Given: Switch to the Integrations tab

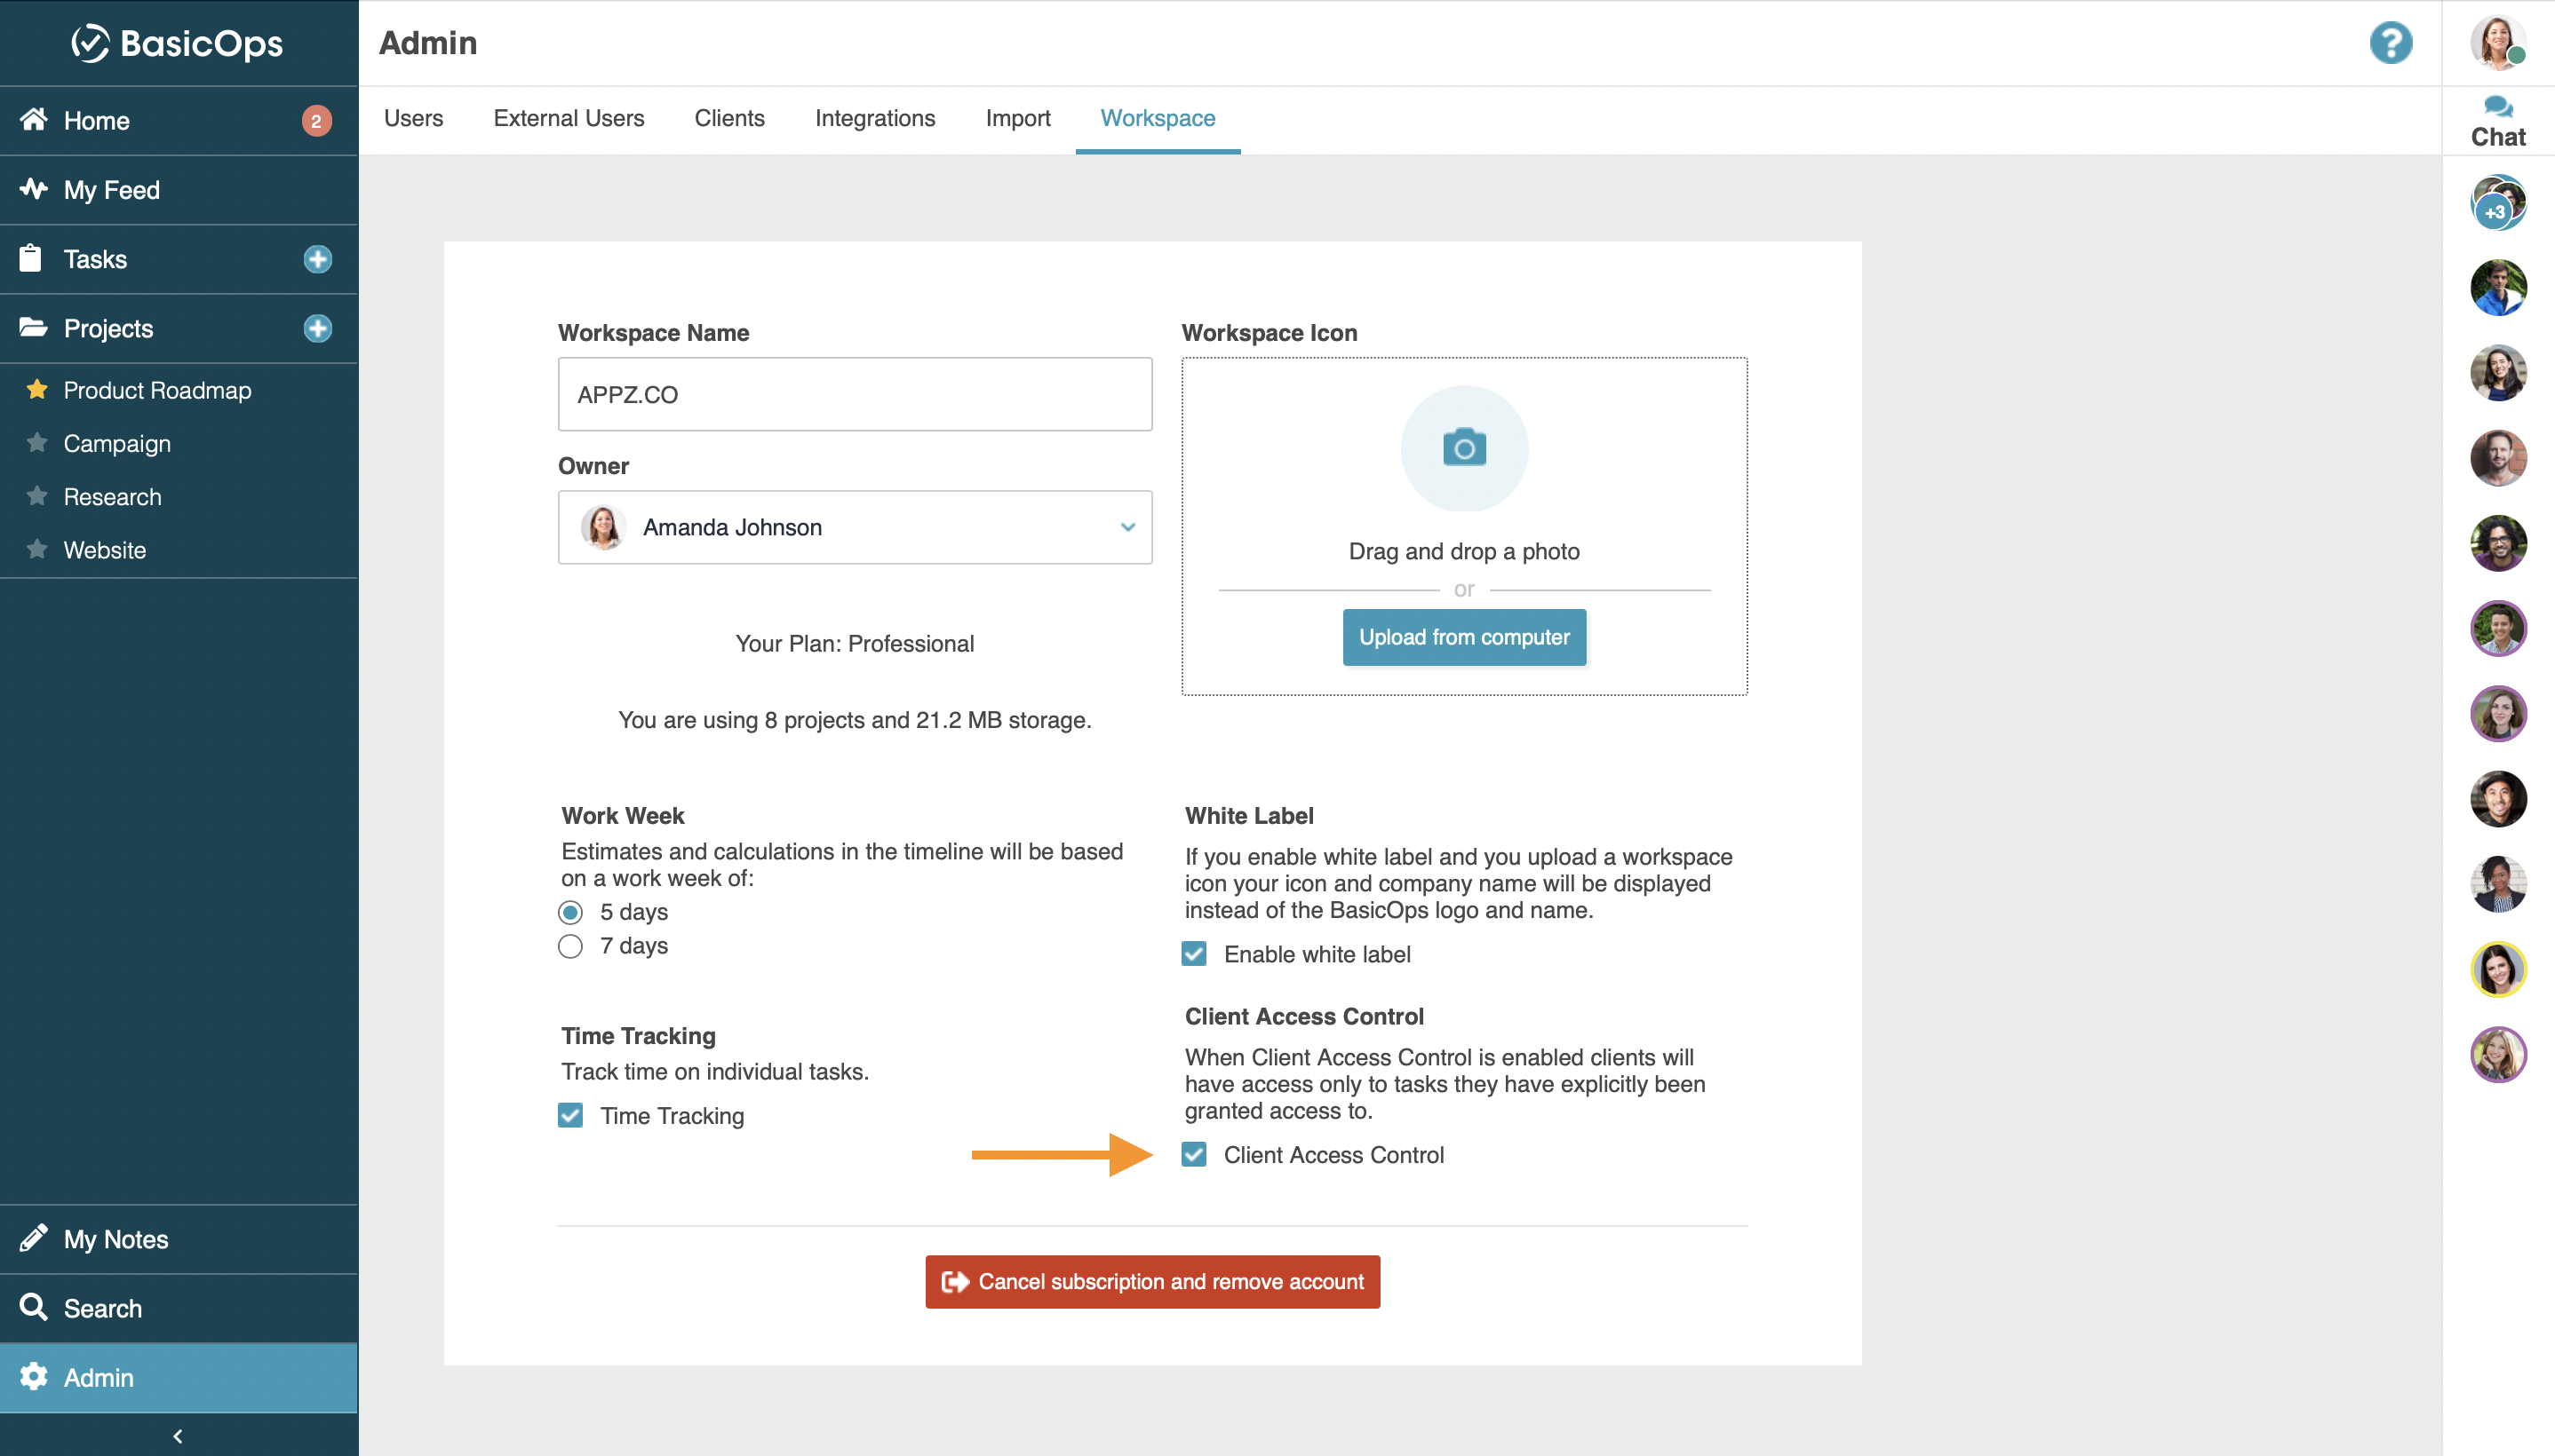Looking at the screenshot, I should [874, 118].
